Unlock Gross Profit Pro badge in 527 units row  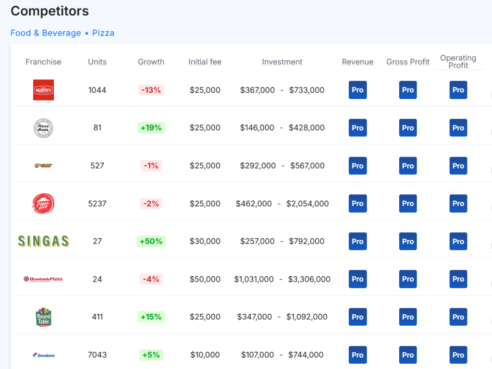(408, 166)
